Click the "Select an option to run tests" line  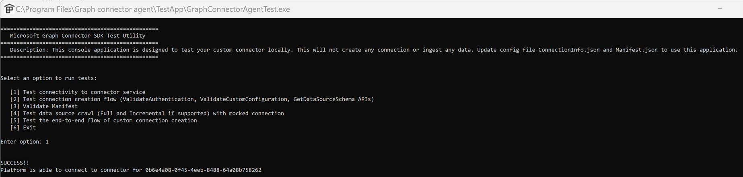(x=49, y=78)
